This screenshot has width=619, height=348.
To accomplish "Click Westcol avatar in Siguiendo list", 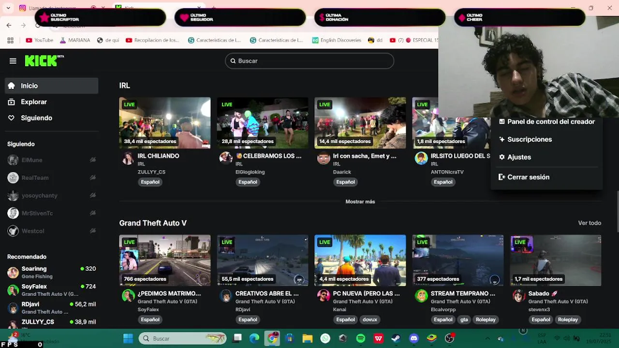I will [x=13, y=231].
